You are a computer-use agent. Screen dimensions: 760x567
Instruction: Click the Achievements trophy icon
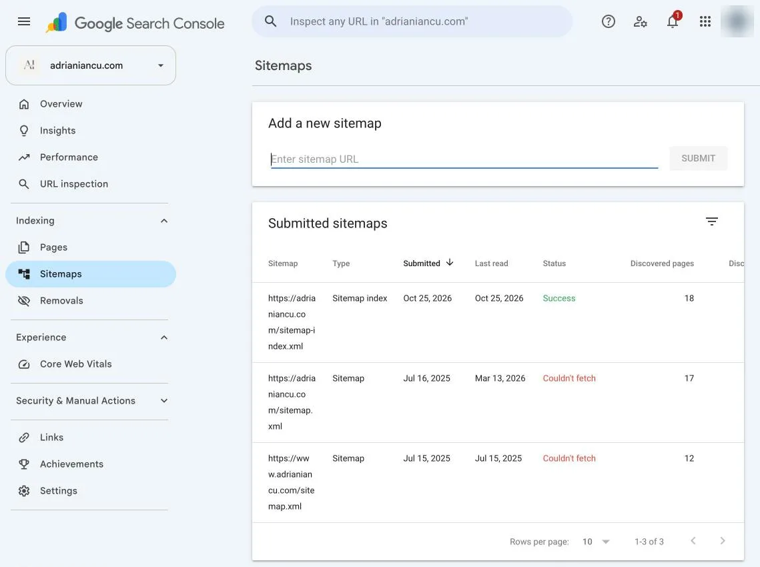coord(24,464)
